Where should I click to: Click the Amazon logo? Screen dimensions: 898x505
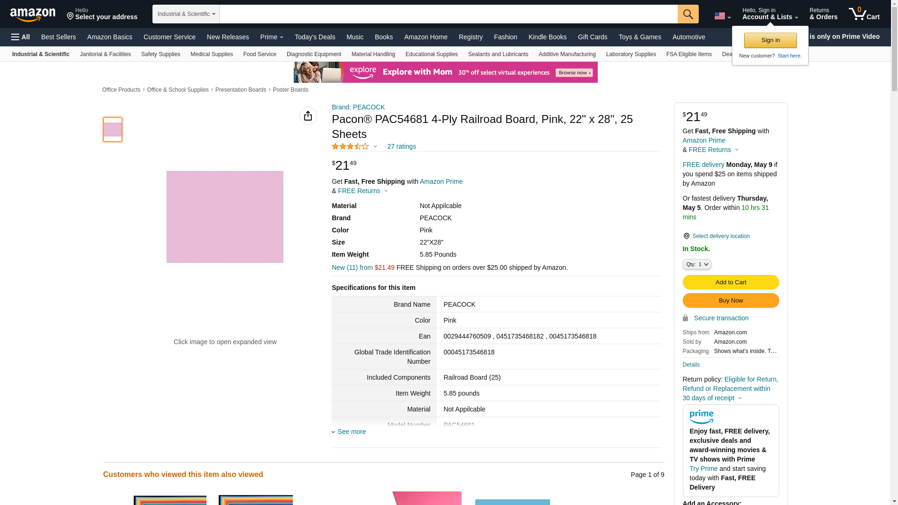pyautogui.click(x=33, y=14)
